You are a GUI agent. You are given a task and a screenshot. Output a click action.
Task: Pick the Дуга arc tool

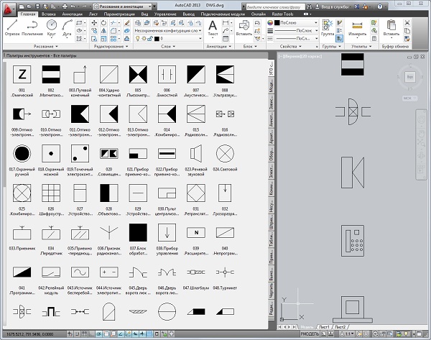point(68,26)
